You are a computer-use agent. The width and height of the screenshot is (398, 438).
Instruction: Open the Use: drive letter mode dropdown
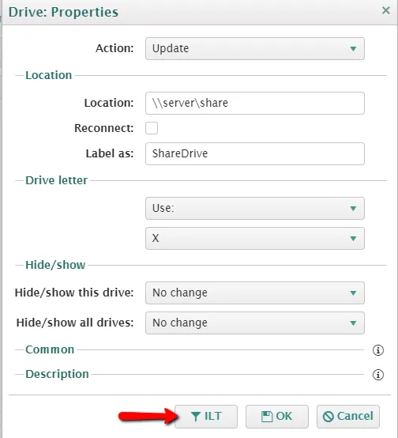[255, 209]
